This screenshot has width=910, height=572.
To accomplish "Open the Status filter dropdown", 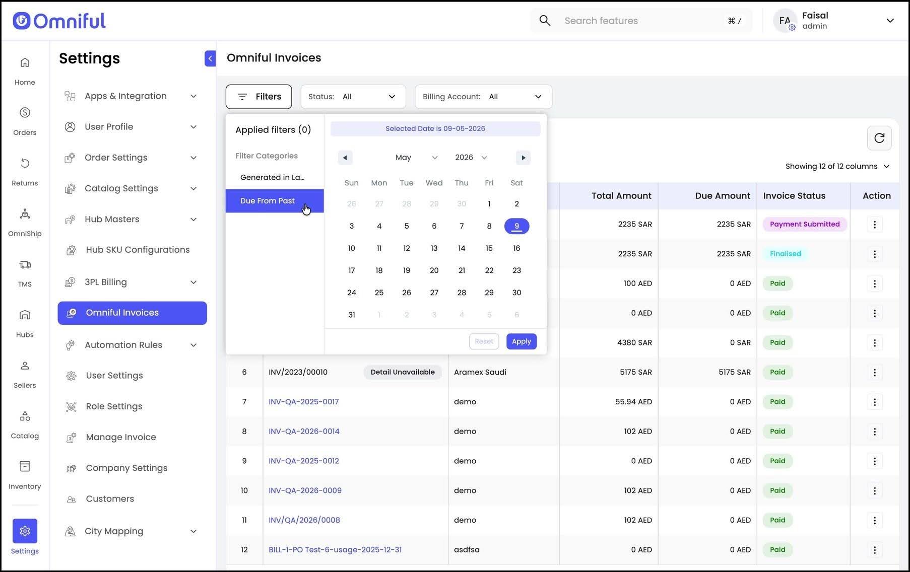I will pyautogui.click(x=353, y=97).
